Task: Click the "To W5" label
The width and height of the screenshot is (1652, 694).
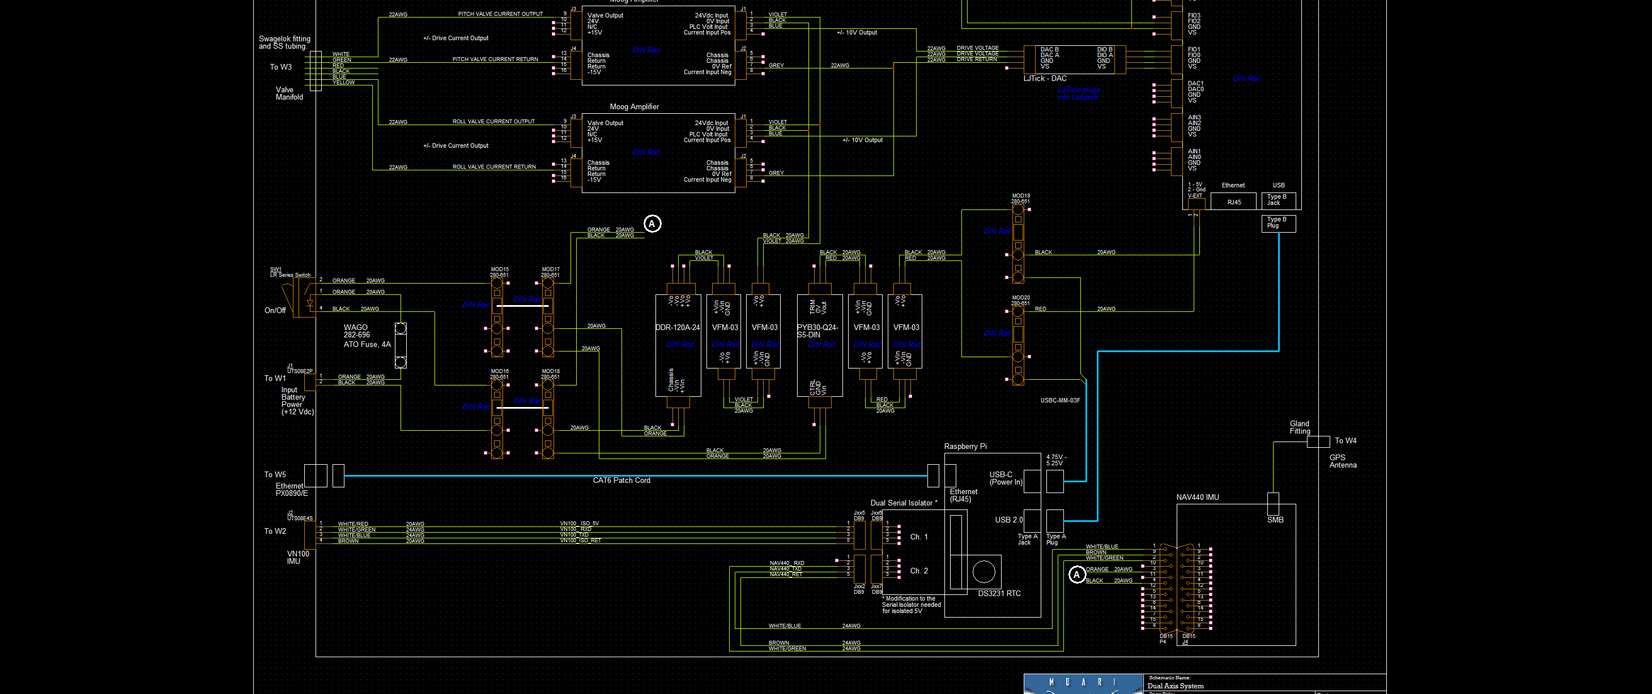Action: 275,475
